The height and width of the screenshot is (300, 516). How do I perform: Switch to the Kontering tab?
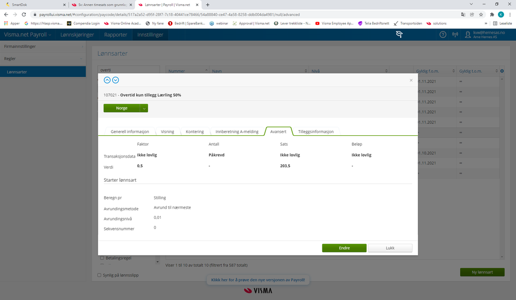pos(195,132)
